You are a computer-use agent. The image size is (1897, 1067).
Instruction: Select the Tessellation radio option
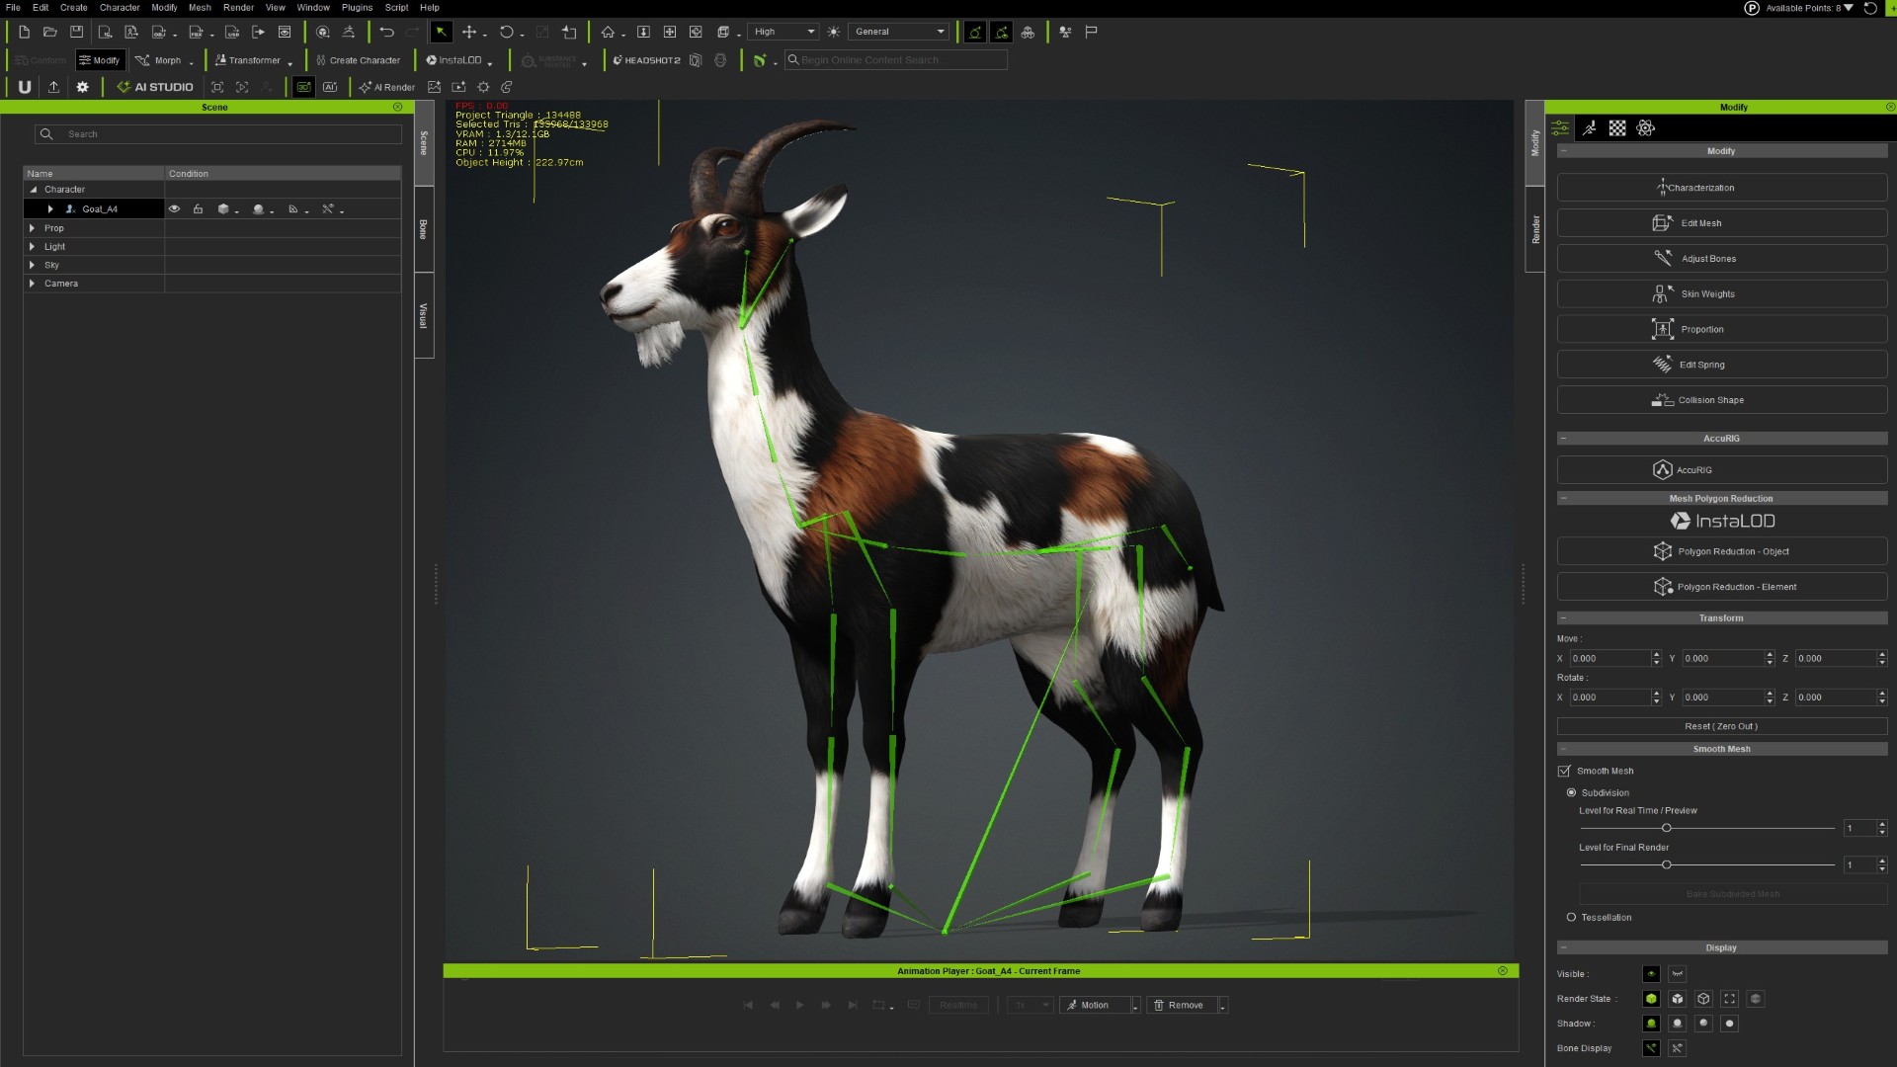[1571, 918]
